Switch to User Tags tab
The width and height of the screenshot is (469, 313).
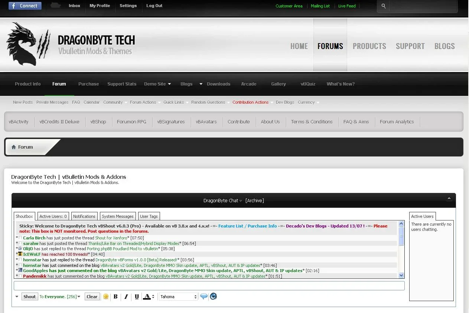coord(149,216)
